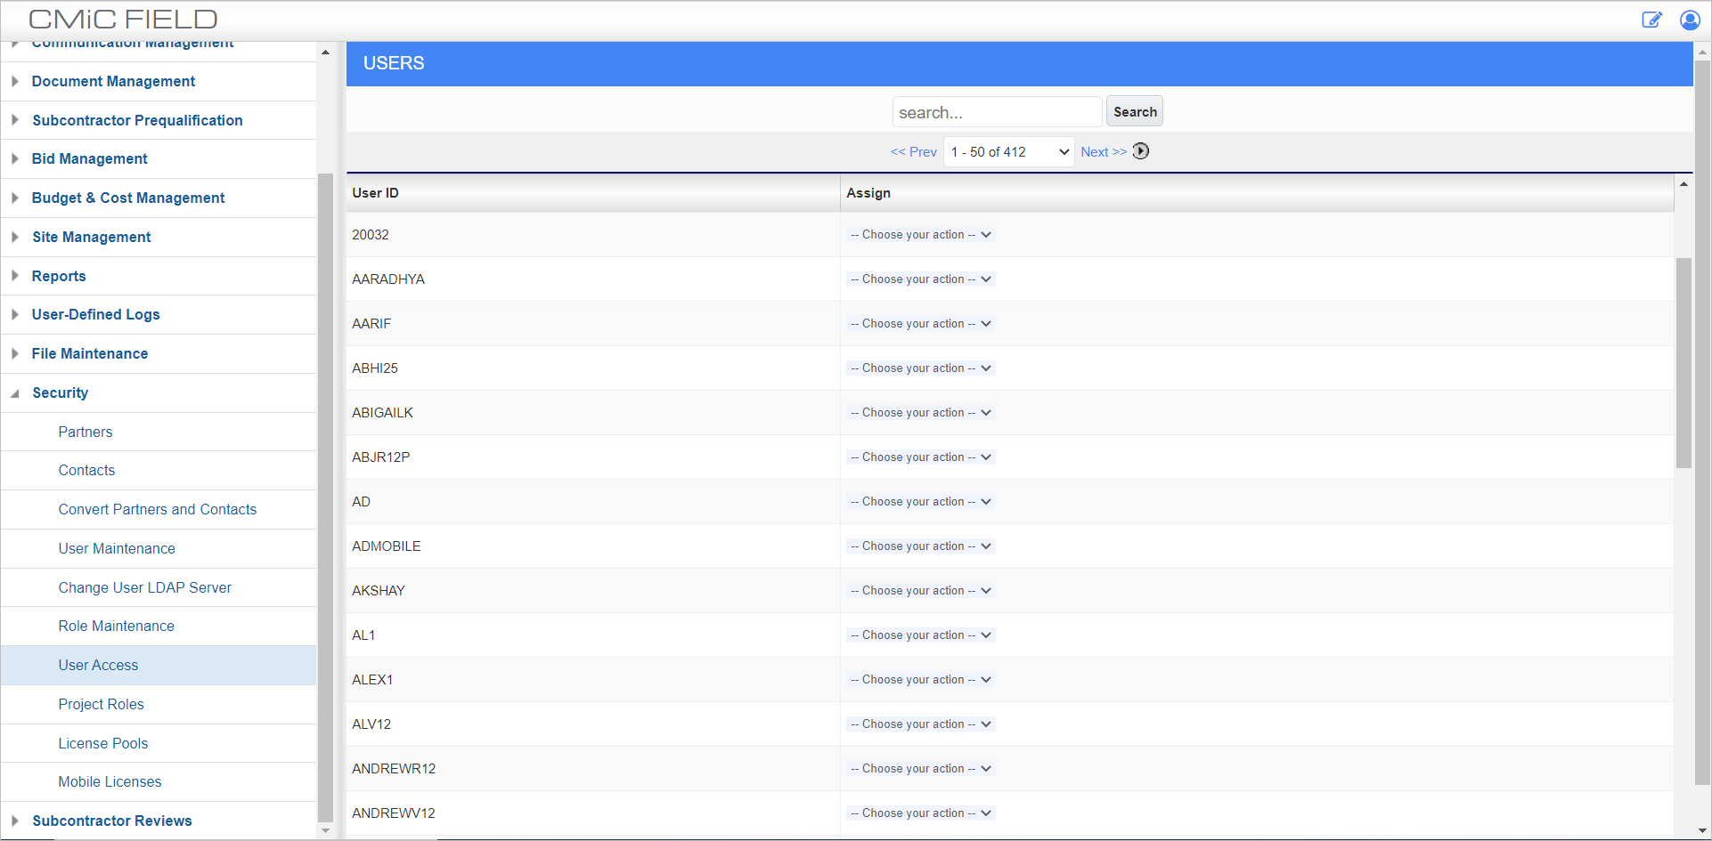Open Mobile Licenses page
The width and height of the screenshot is (1712, 841).
(x=110, y=781)
